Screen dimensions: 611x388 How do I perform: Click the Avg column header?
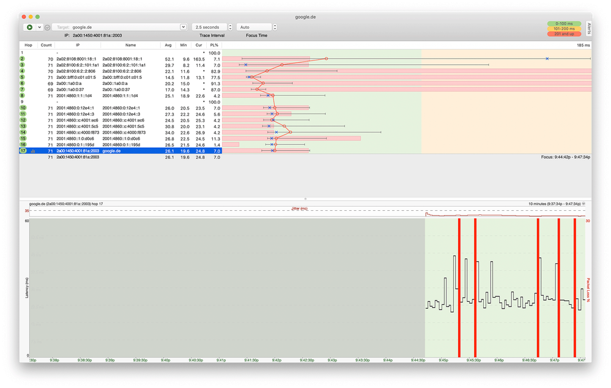[168, 45]
